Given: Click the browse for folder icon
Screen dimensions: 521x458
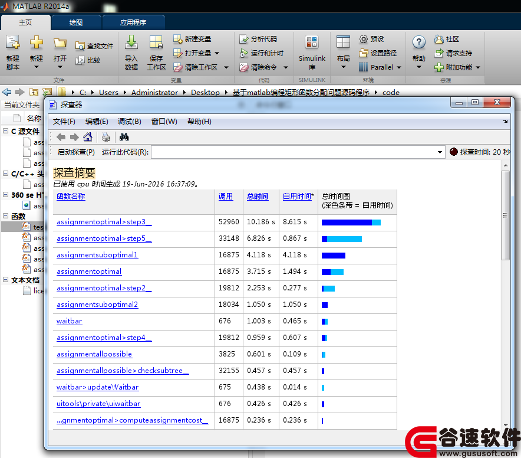Looking at the screenshot, I should click(47, 92).
